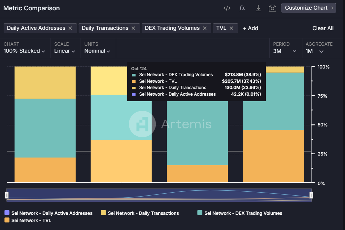345x230 pixels.
Task: Remove the DEX Trading Volumes metric chip
Action: 205,28
